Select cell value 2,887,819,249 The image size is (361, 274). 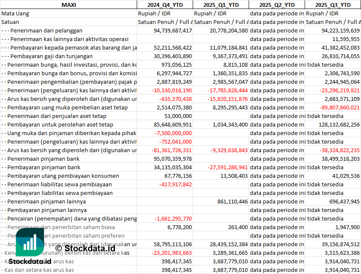174,82
